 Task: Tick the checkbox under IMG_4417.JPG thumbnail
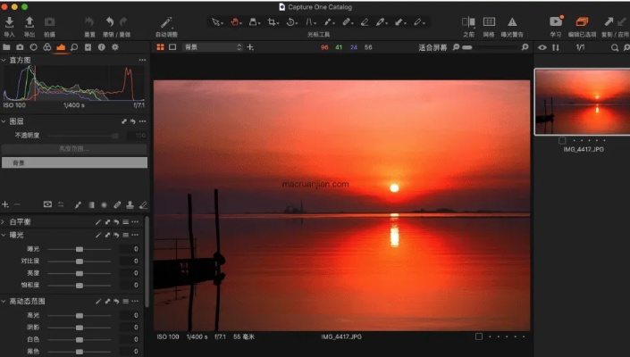point(562,140)
